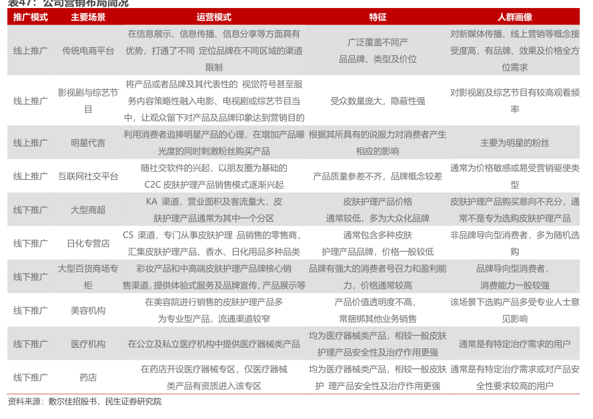Click 线下推广 in the 医疗机构 row

click(31, 344)
